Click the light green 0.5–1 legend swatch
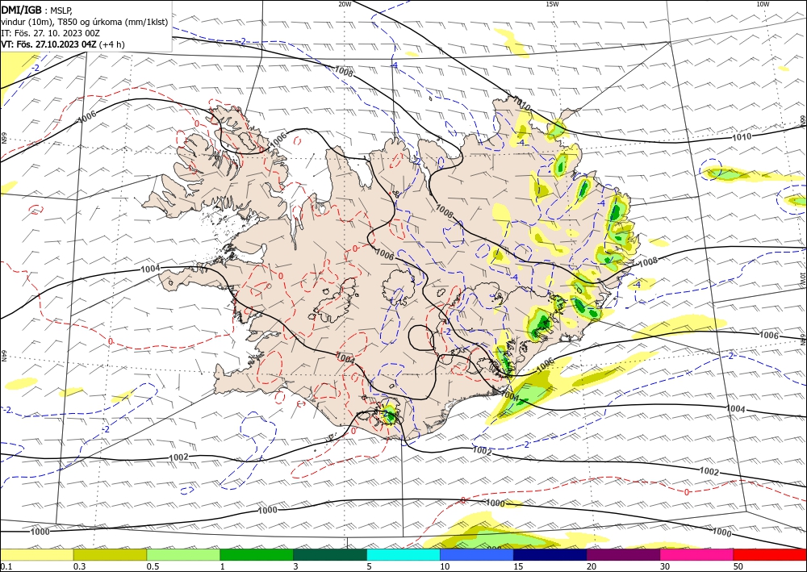 [183, 555]
